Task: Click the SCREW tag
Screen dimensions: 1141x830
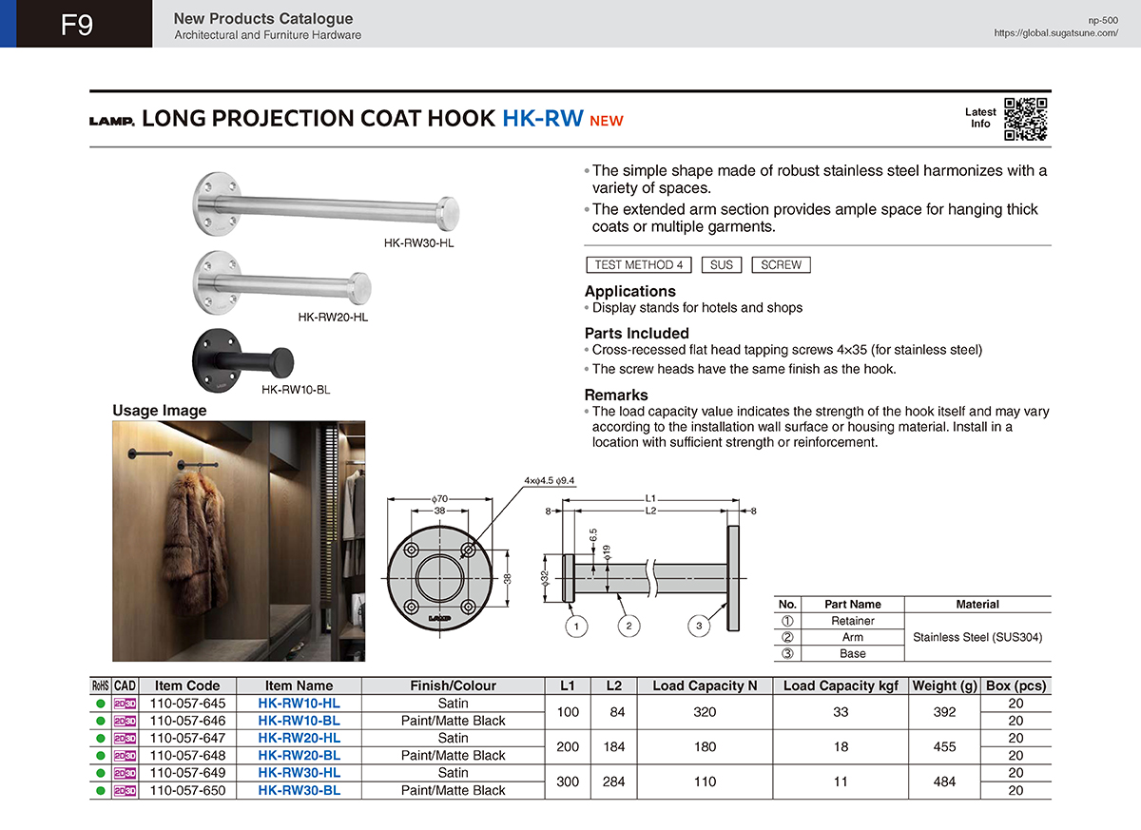Action: coord(781,265)
